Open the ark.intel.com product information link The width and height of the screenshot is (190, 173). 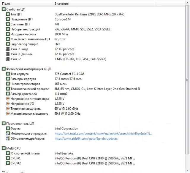click(x=103, y=134)
